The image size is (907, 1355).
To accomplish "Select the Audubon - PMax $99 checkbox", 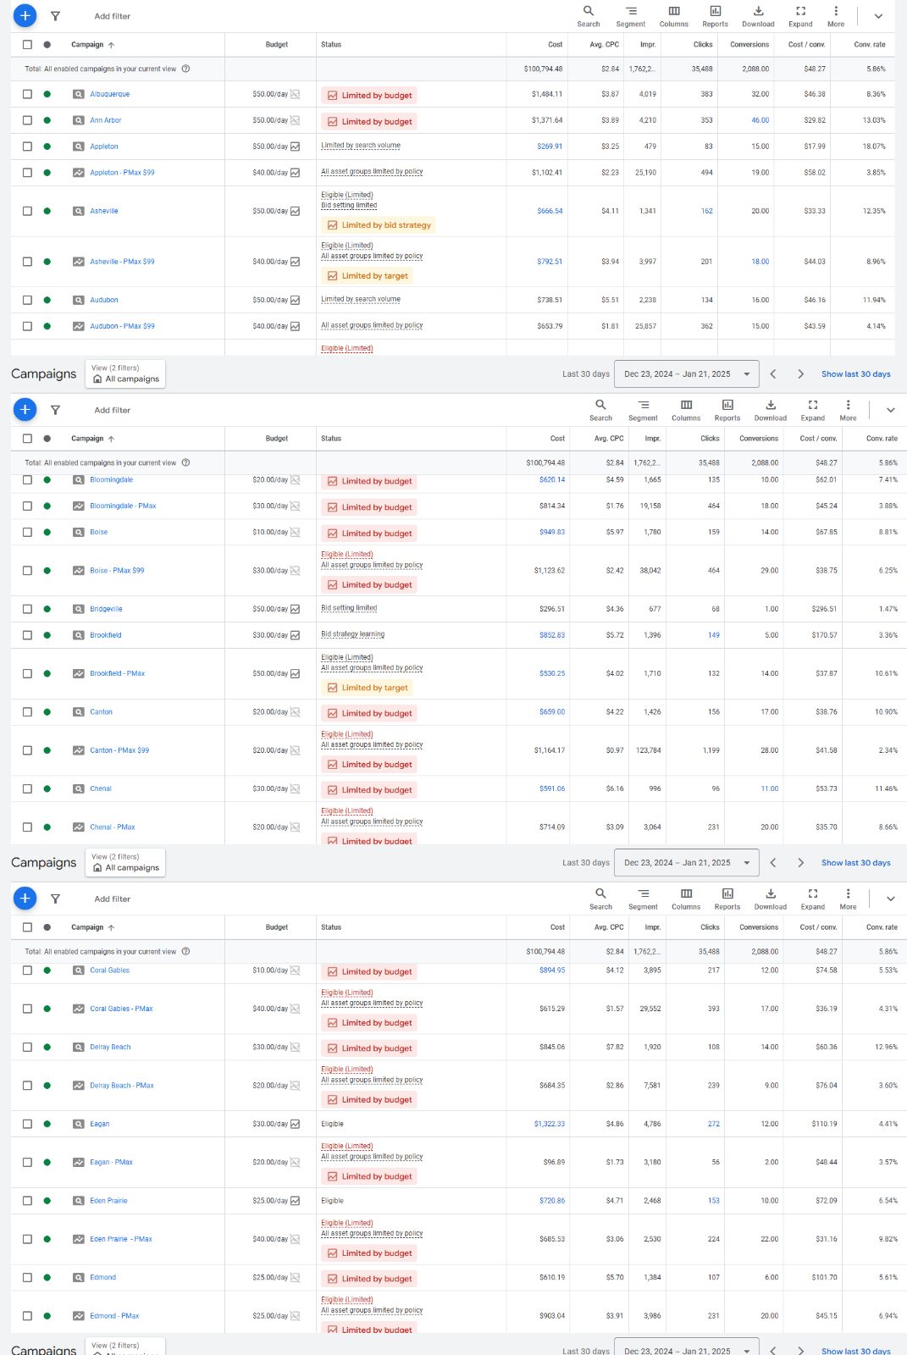I will 27,326.
